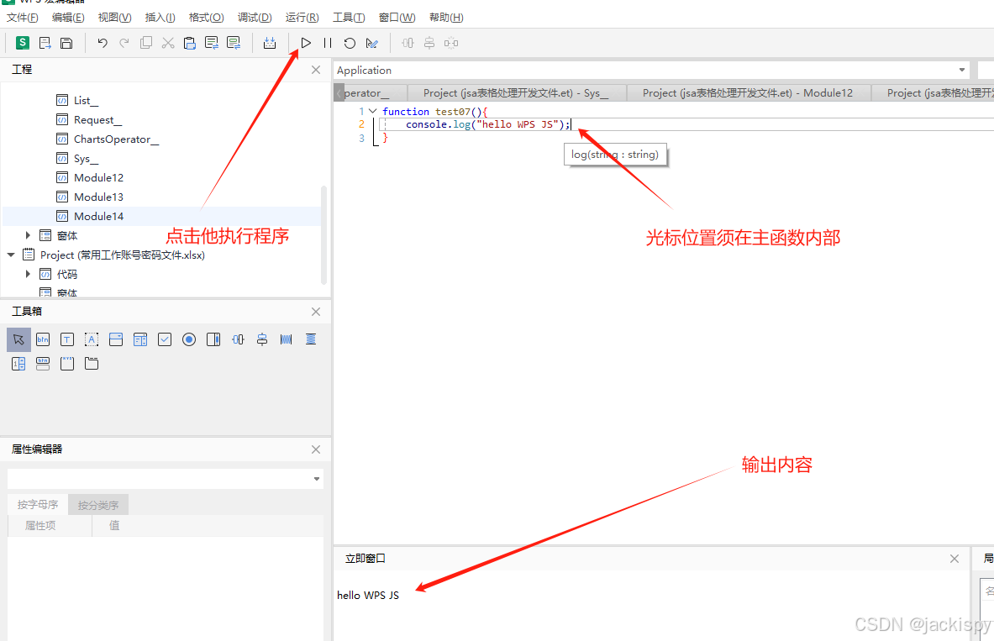Close the 立即窗口 immediate window
The width and height of the screenshot is (994, 641).
click(954, 559)
